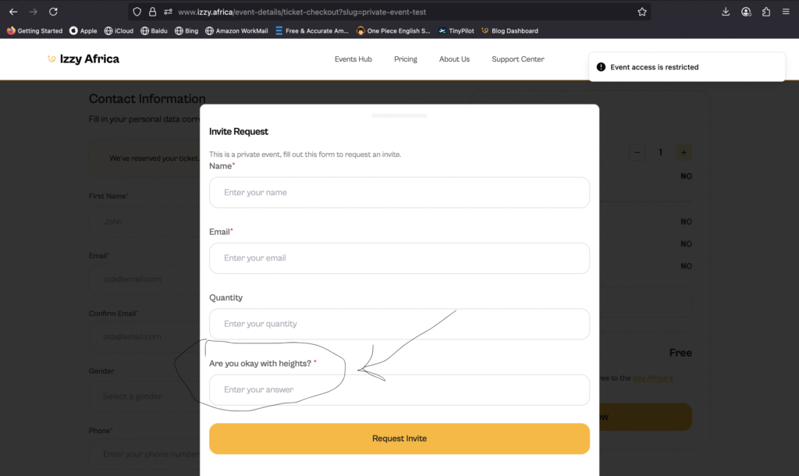Open the browser extensions puzzle icon
The image size is (799, 476).
[x=766, y=12]
